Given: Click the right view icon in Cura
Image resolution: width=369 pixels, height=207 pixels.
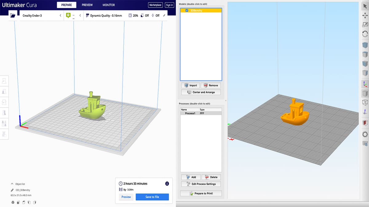Looking at the screenshot, I should tap(34, 202).
